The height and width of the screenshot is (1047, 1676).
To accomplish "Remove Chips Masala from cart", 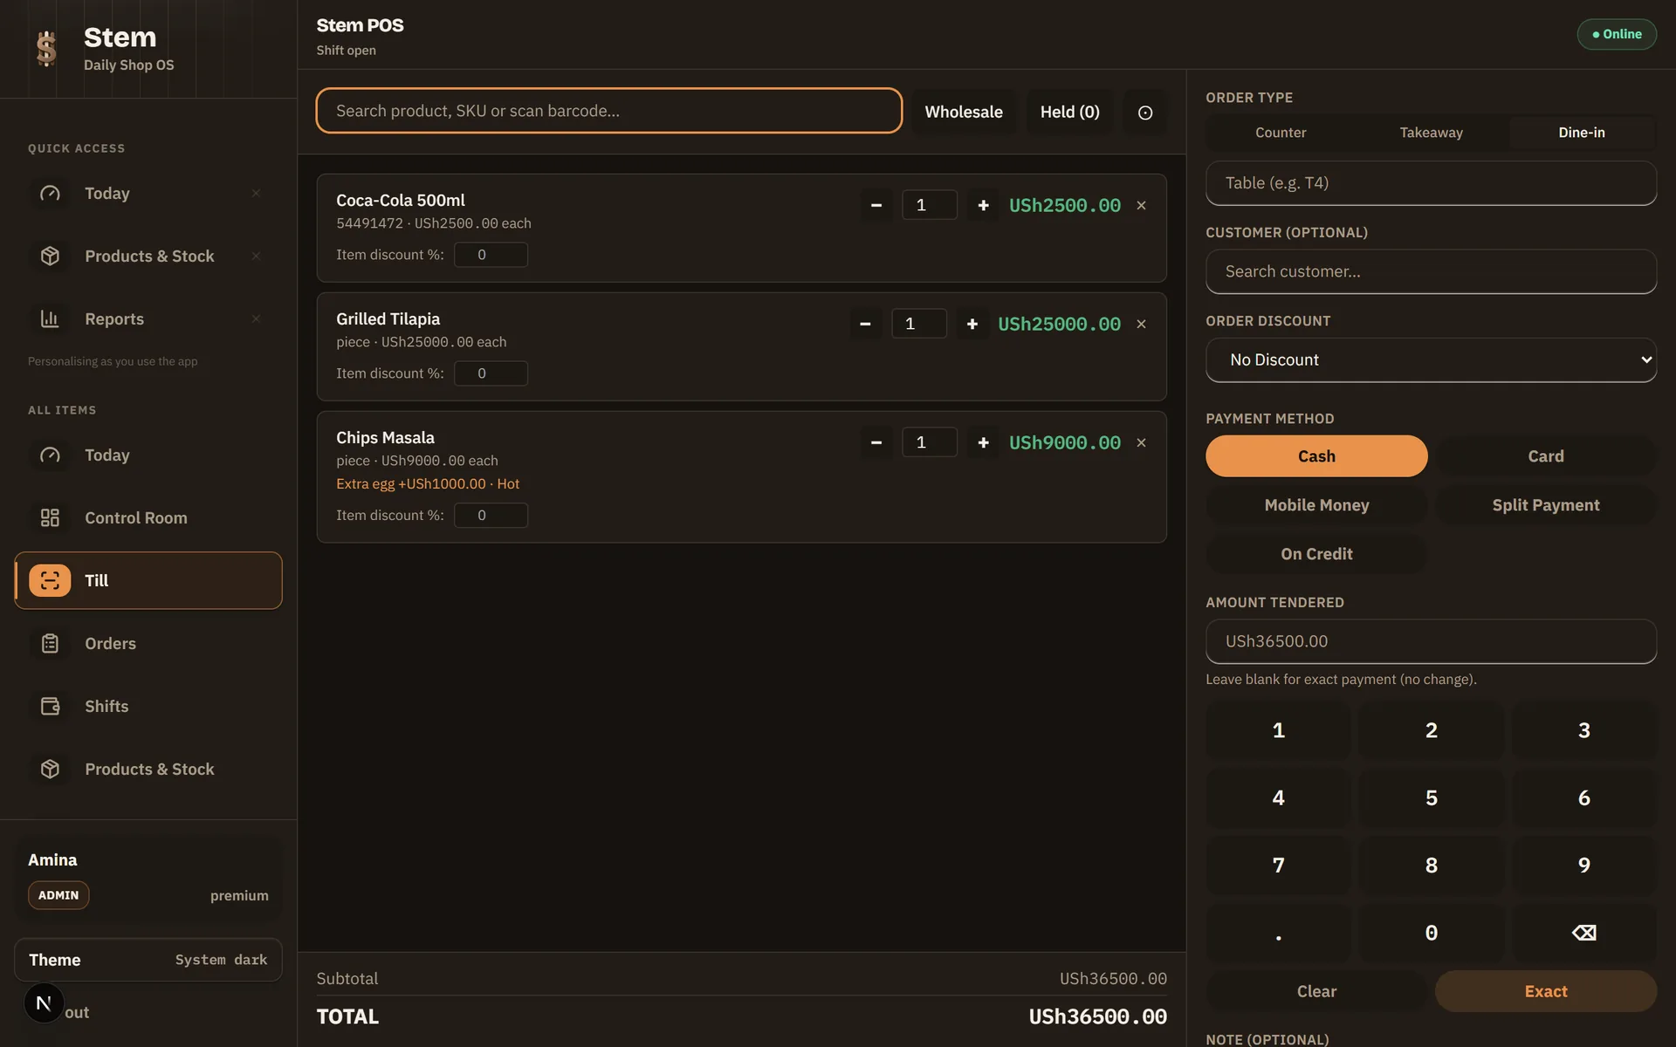I will [1141, 442].
